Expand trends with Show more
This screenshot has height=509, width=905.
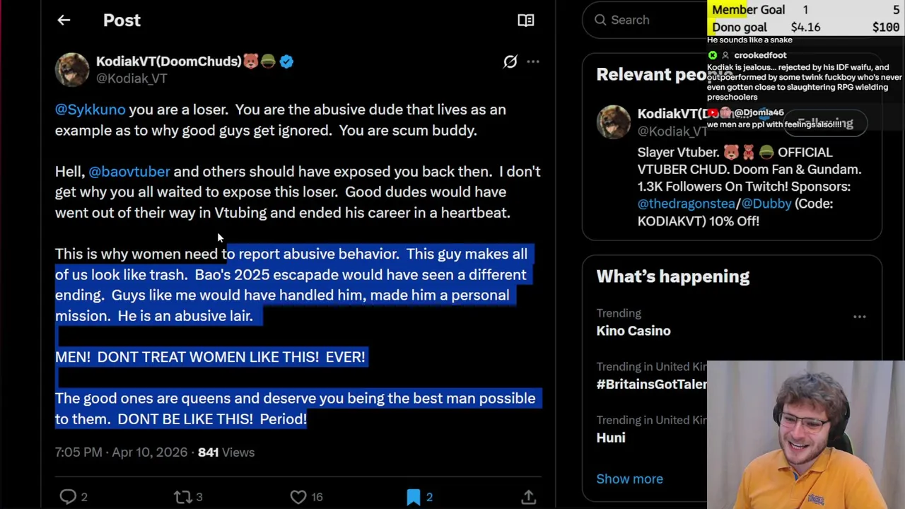629,479
